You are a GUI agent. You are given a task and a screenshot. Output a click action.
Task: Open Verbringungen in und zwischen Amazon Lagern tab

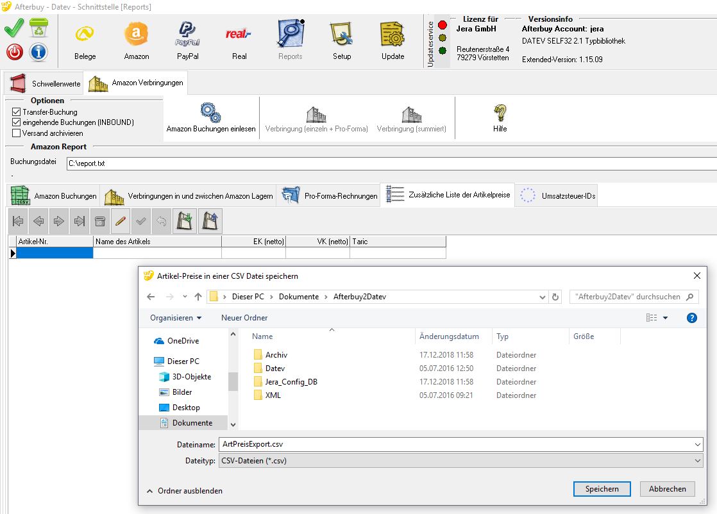(189, 195)
